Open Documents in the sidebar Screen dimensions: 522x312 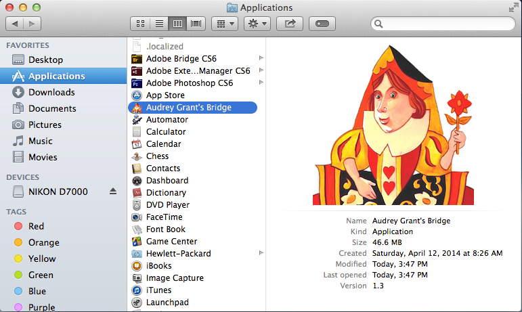coord(63,108)
